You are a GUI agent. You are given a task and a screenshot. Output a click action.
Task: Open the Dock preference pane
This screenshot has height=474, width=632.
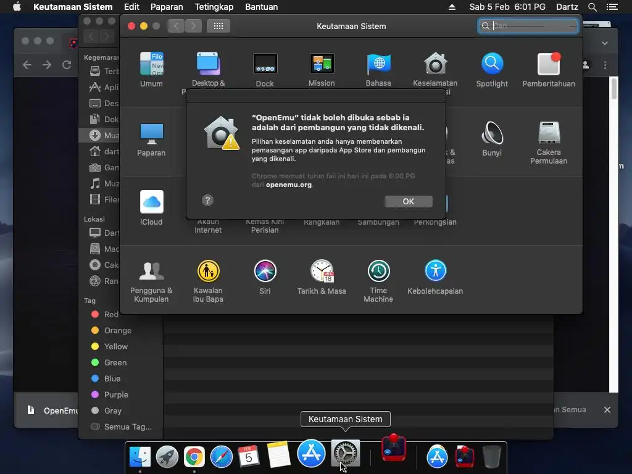pyautogui.click(x=265, y=69)
